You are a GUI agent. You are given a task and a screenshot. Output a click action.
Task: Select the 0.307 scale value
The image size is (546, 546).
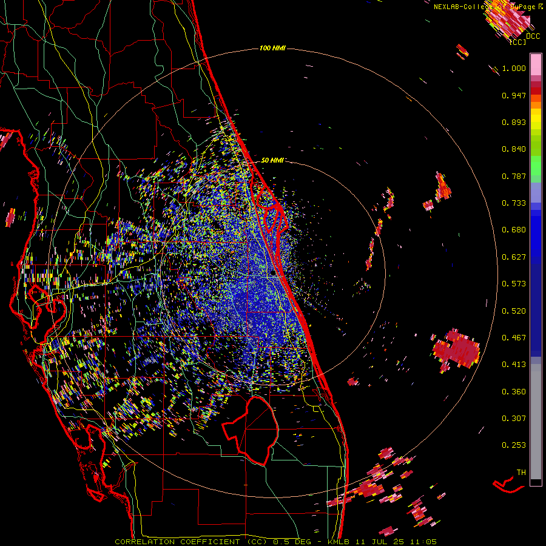click(x=514, y=419)
